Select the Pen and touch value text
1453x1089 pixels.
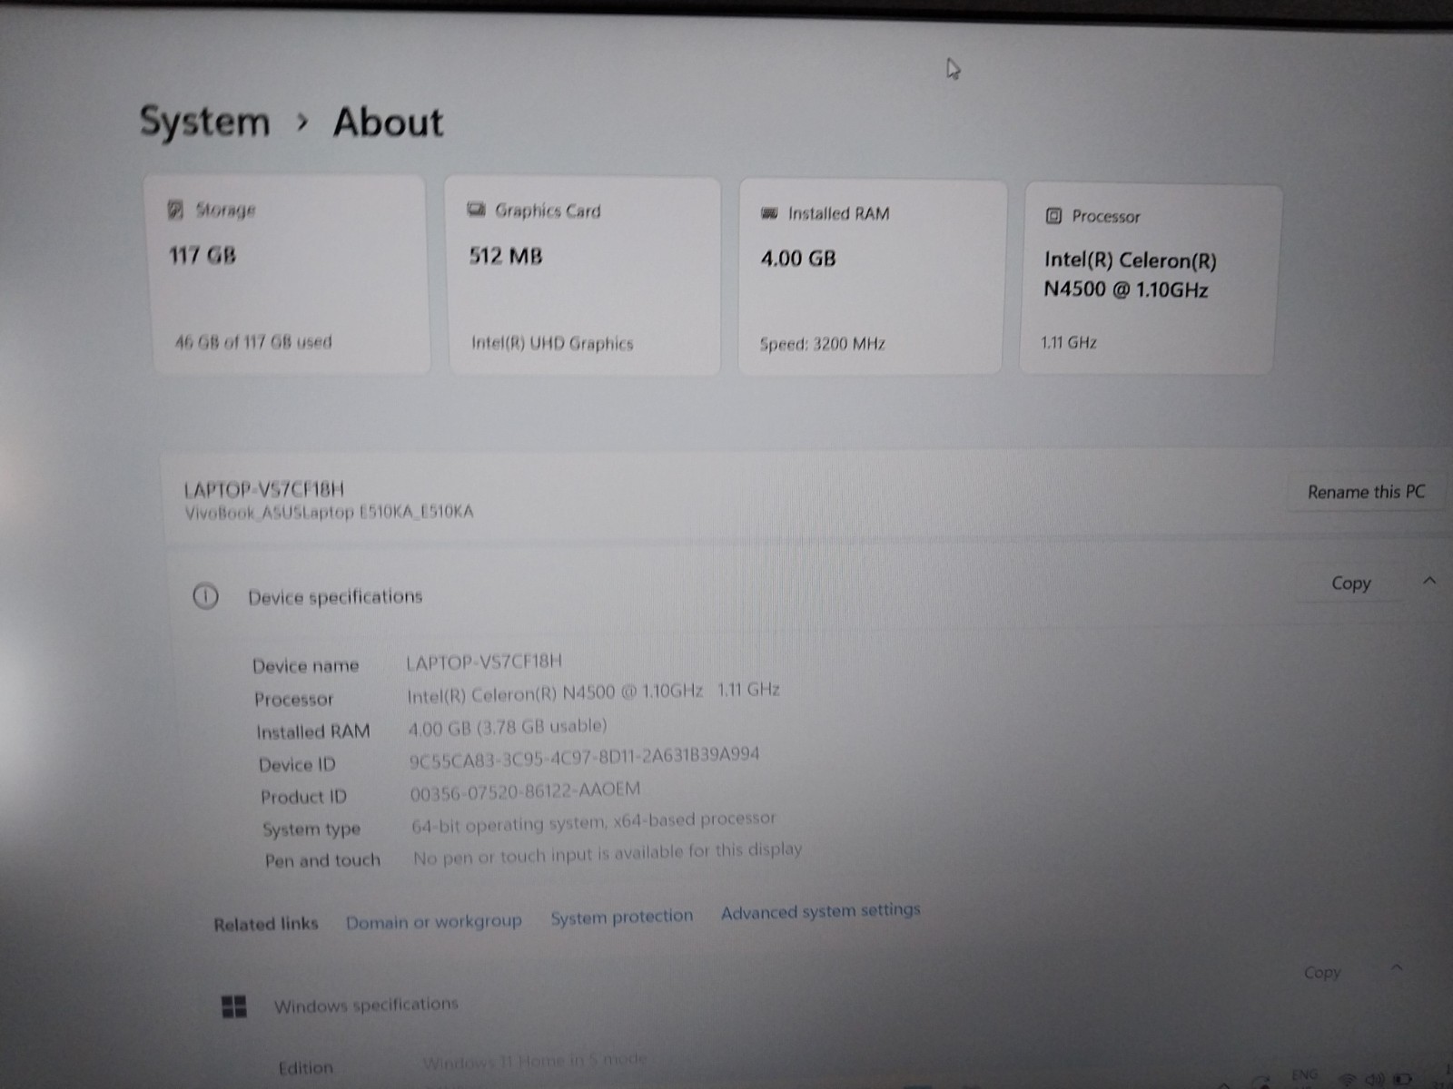coord(608,853)
